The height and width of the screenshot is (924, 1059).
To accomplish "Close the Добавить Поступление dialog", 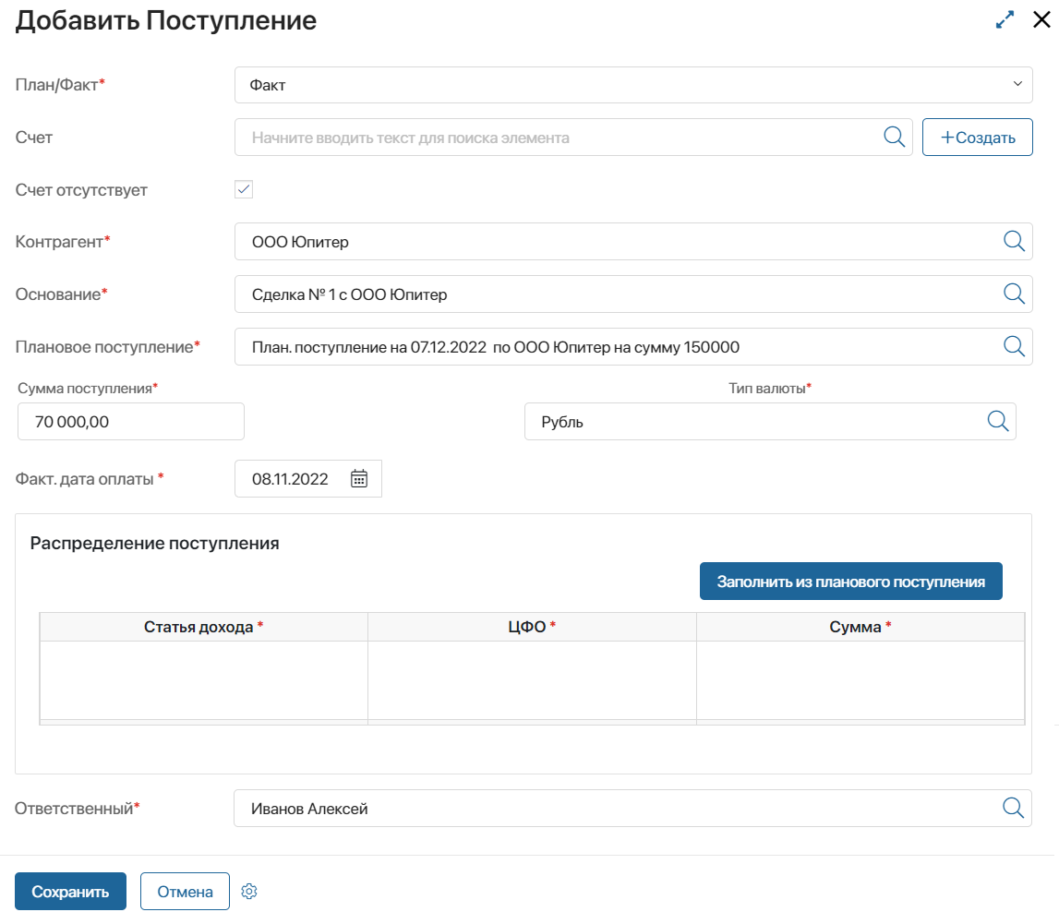I will coord(1041,19).
